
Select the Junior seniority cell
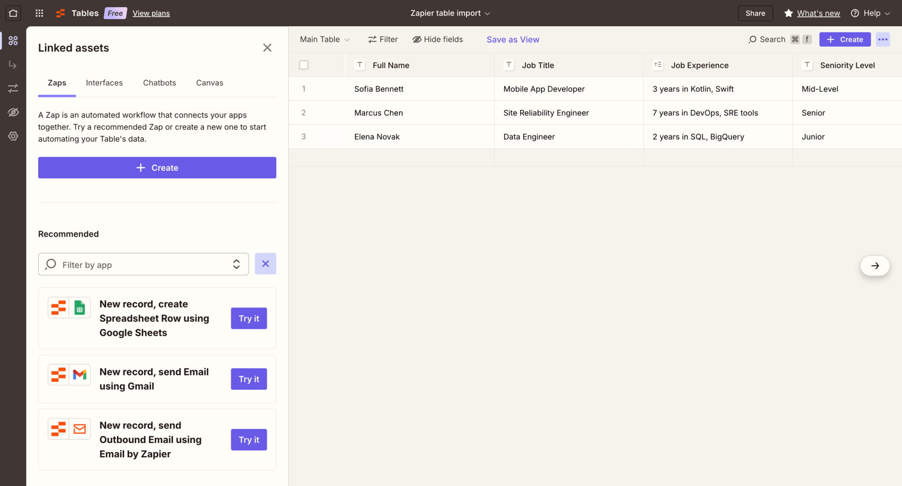(848, 137)
